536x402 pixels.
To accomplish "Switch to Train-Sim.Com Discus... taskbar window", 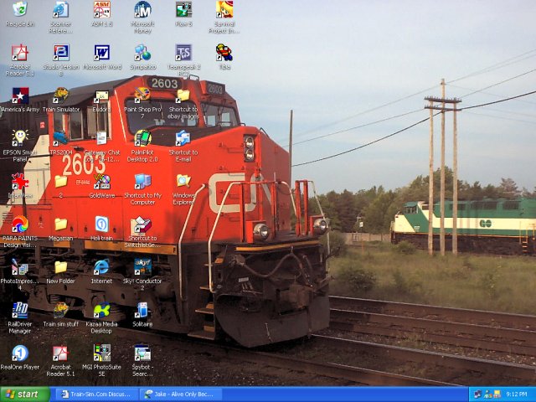I will (x=97, y=394).
